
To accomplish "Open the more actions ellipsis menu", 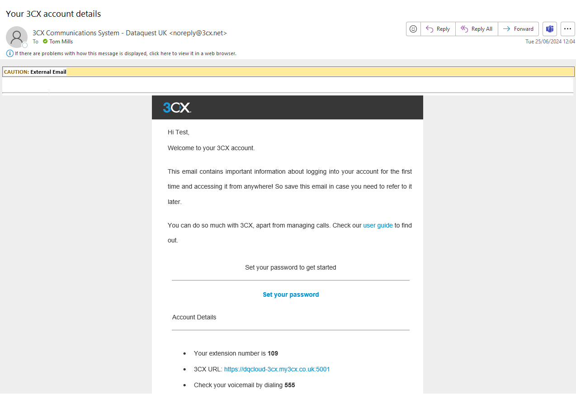I will click(x=568, y=29).
